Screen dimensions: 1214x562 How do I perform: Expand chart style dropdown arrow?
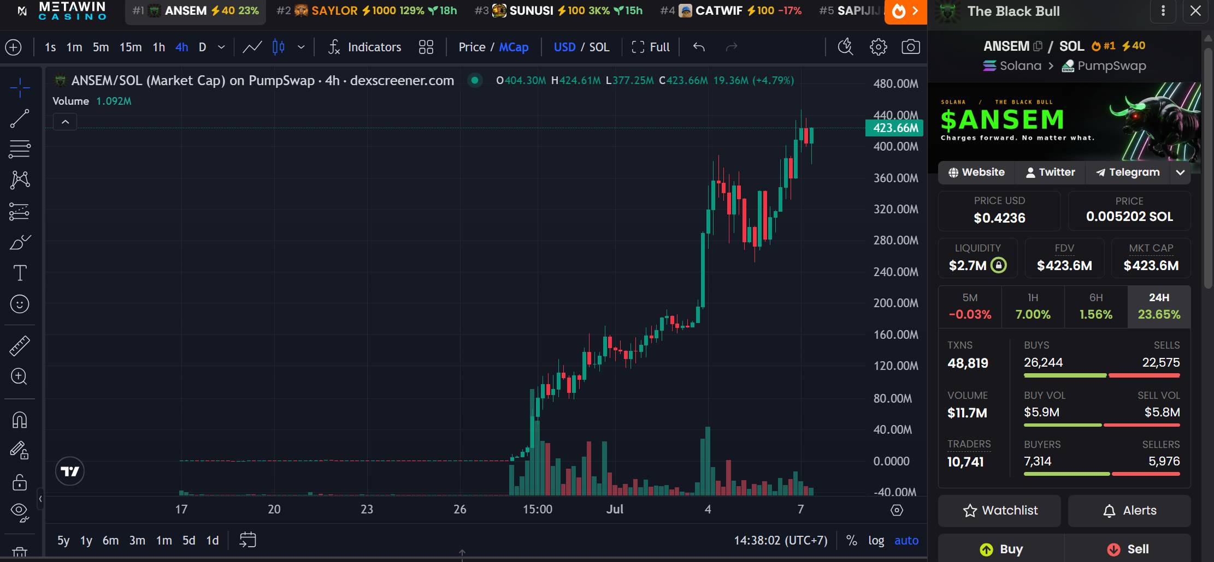301,47
